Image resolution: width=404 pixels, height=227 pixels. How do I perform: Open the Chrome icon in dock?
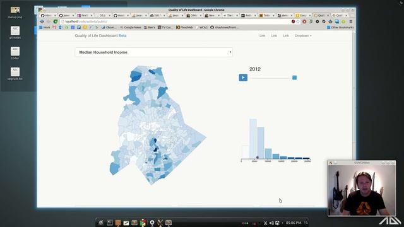point(143,223)
